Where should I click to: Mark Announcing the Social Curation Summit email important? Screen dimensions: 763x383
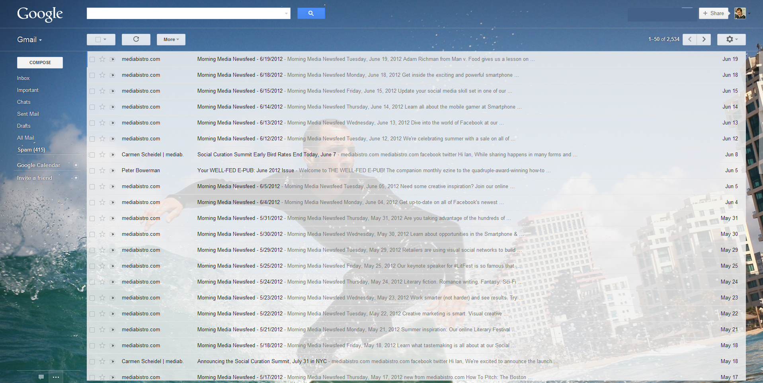pos(113,362)
